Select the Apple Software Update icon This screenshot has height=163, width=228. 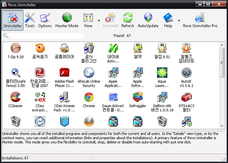pyautogui.click(x=138, y=72)
